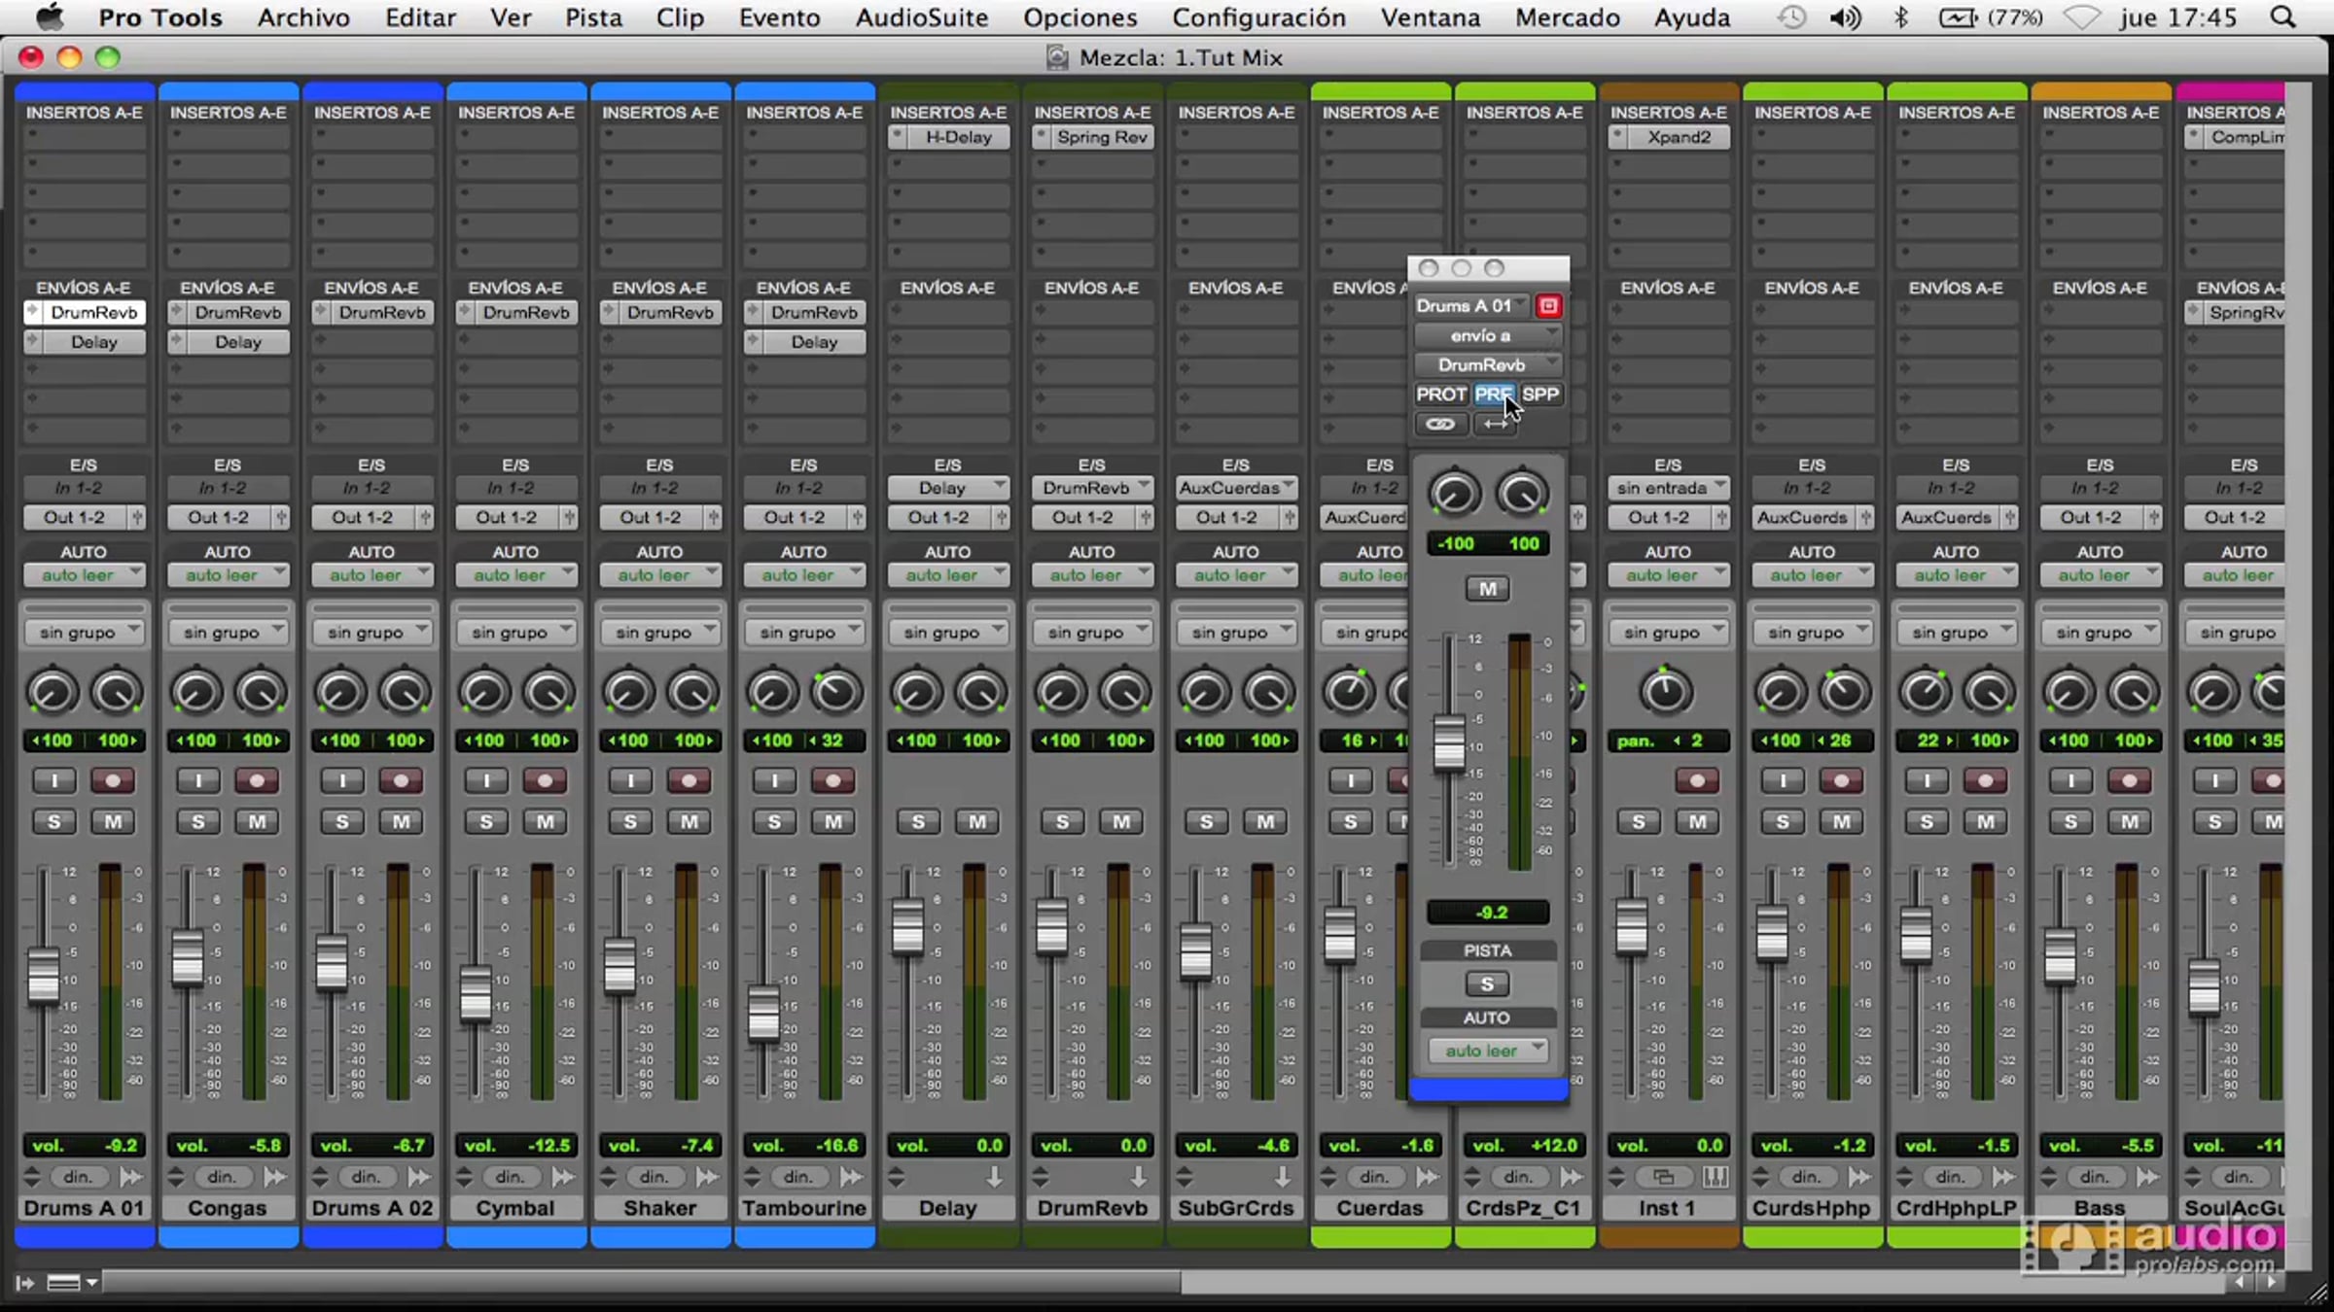Click the DrumRevb track name label
This screenshot has height=1312, width=2334.
[1091, 1208]
